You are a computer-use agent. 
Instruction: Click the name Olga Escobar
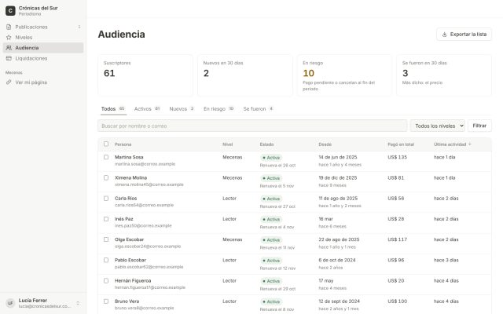[x=129, y=239]
